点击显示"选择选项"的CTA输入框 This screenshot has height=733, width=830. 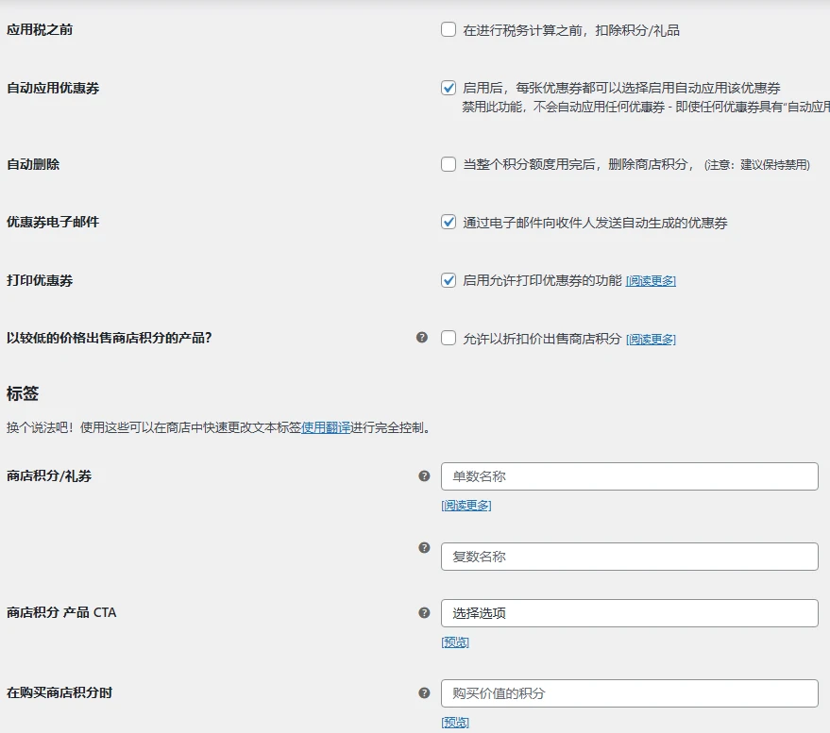click(x=629, y=612)
